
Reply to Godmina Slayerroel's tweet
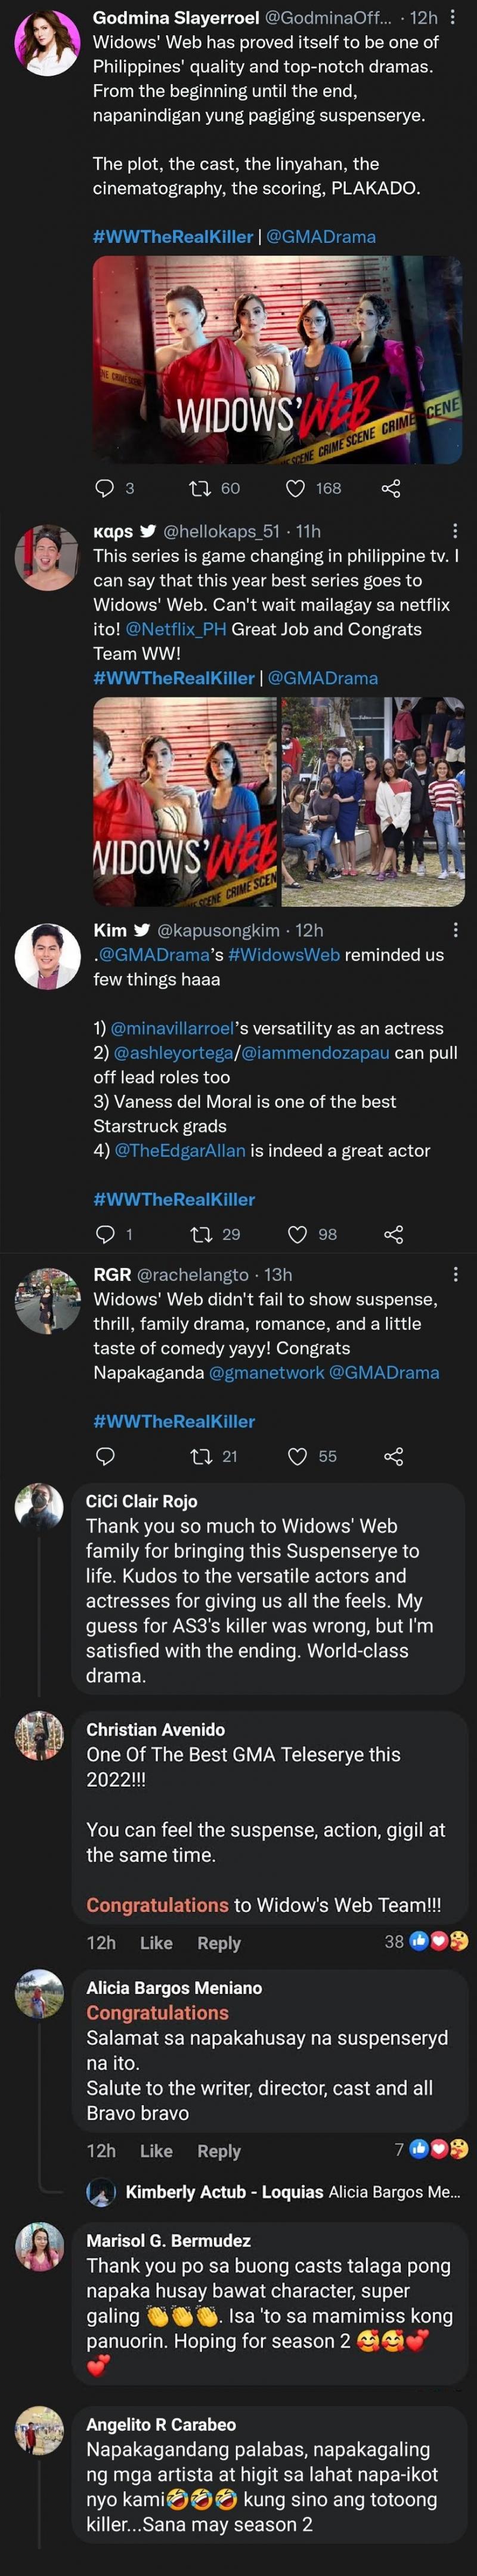click(x=105, y=488)
